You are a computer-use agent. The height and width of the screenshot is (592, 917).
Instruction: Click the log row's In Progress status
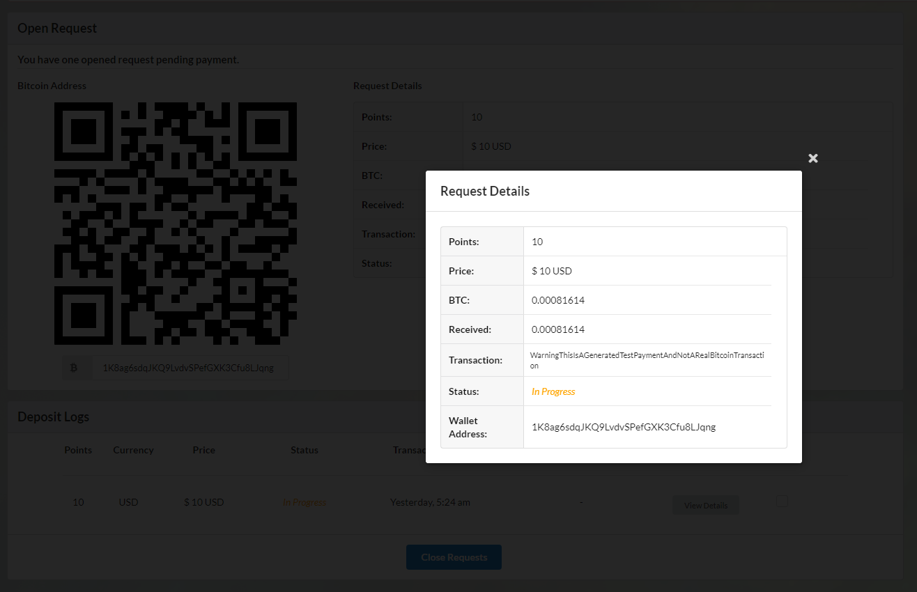pos(305,502)
